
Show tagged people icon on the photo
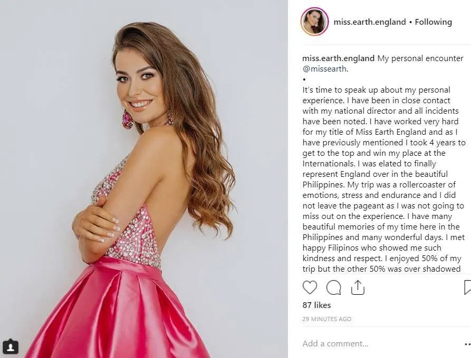pos(11,347)
